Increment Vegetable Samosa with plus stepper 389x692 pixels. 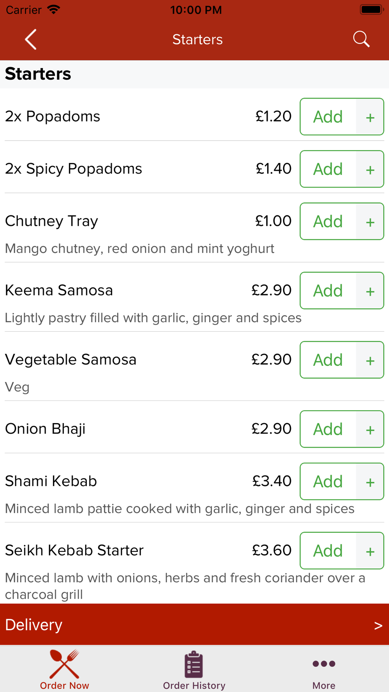370,360
